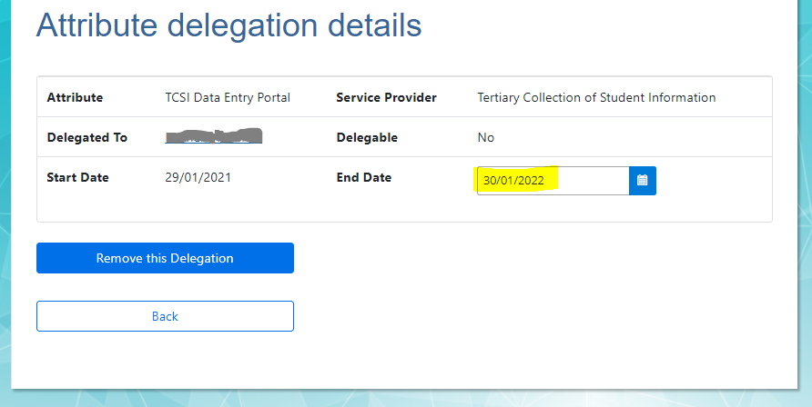Open the End Date calendar picker
812x407 pixels.
click(642, 181)
